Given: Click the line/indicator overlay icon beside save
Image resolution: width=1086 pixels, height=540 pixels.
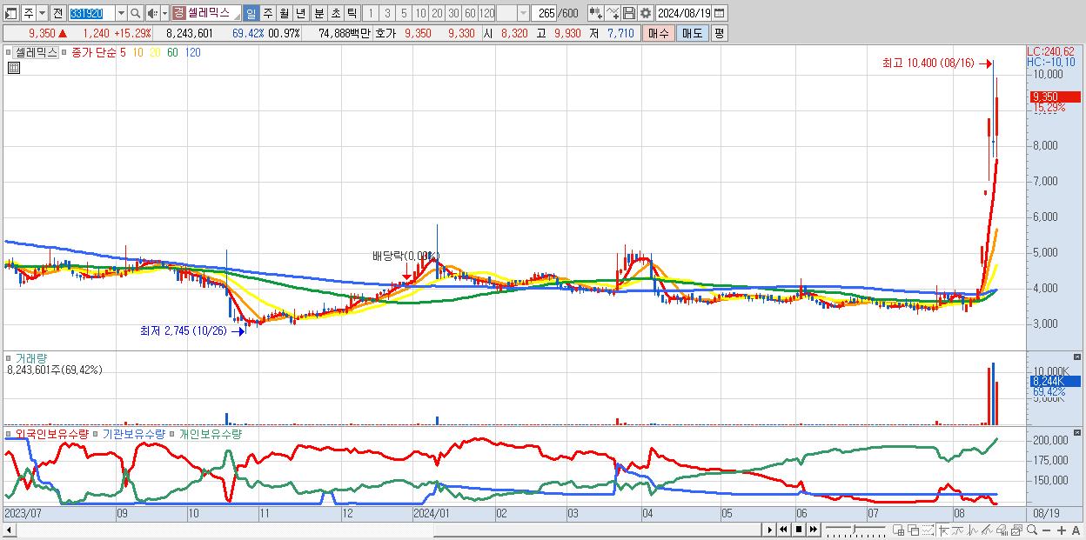Looking at the screenshot, I should 612,13.
